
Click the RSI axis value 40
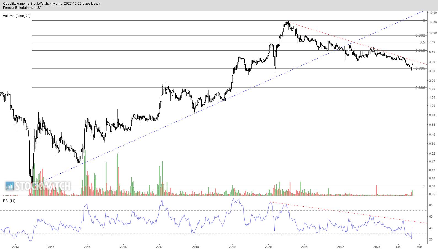point(431,228)
